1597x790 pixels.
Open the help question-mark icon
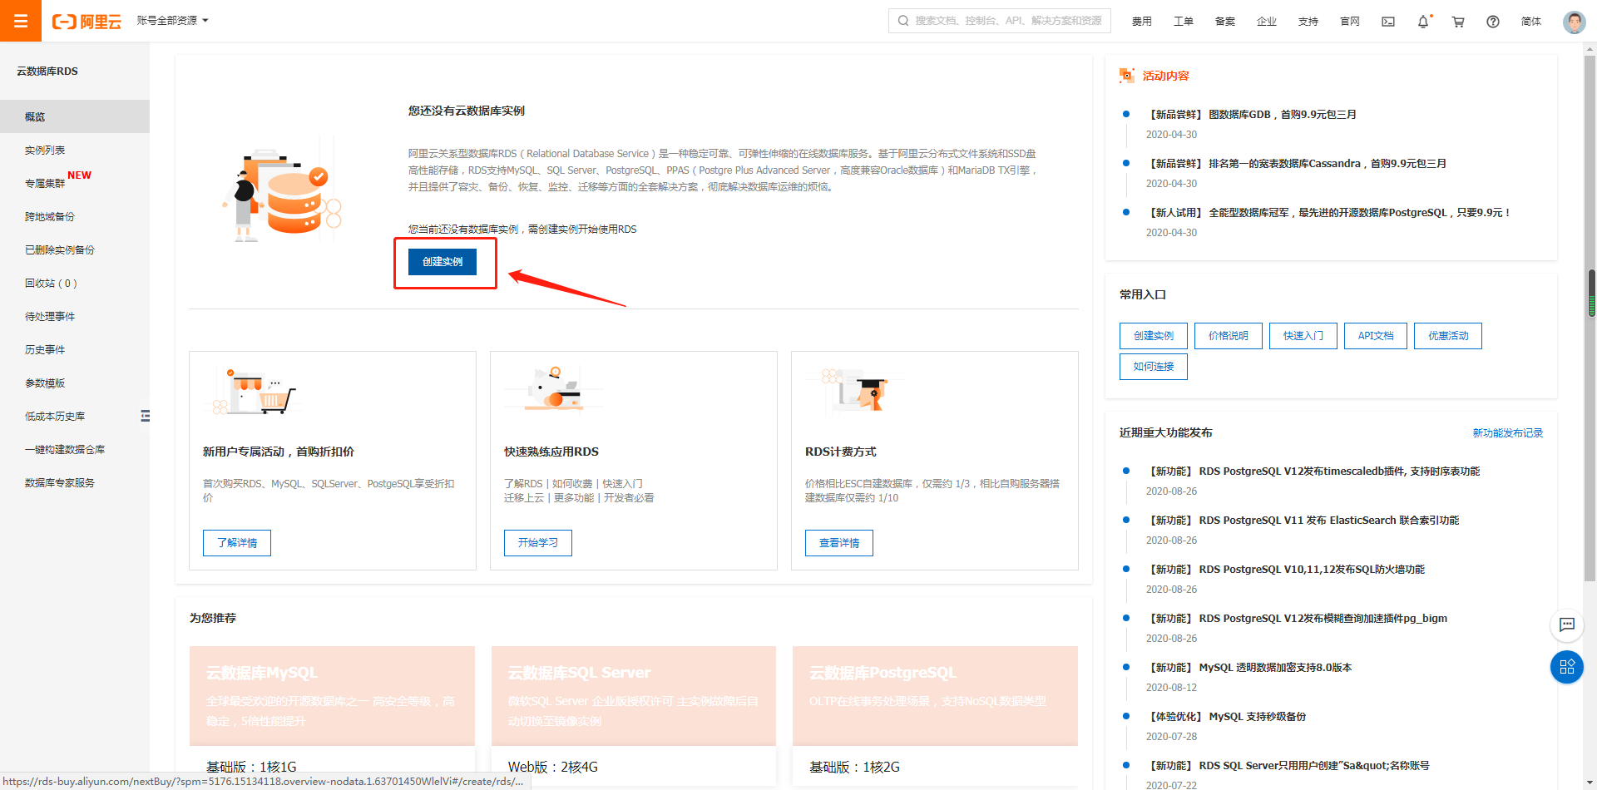[1493, 22]
